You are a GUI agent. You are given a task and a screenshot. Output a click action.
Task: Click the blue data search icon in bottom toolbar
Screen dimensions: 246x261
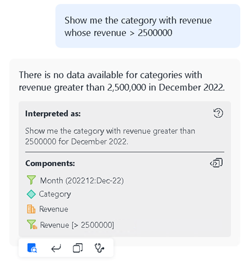[32, 248]
